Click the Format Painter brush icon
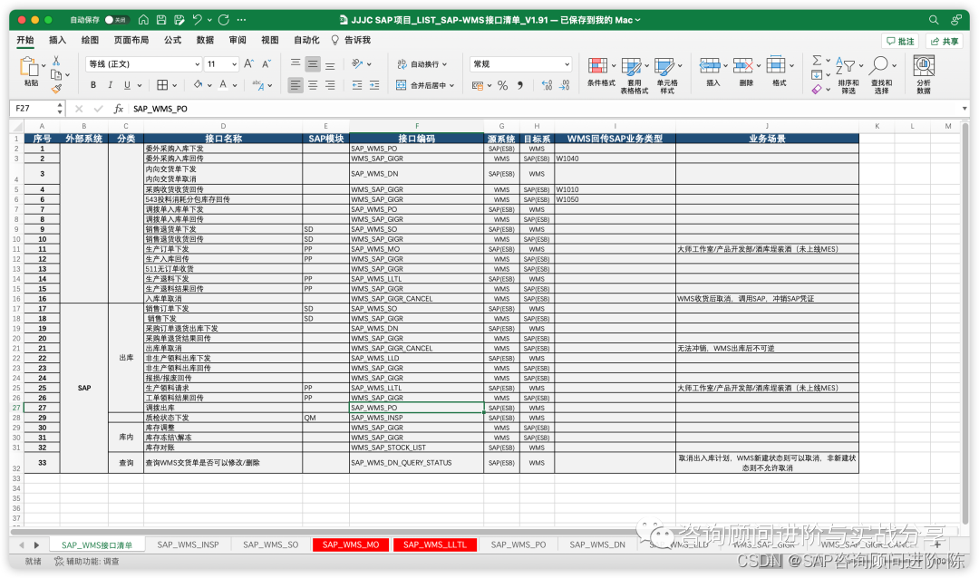 [56, 90]
